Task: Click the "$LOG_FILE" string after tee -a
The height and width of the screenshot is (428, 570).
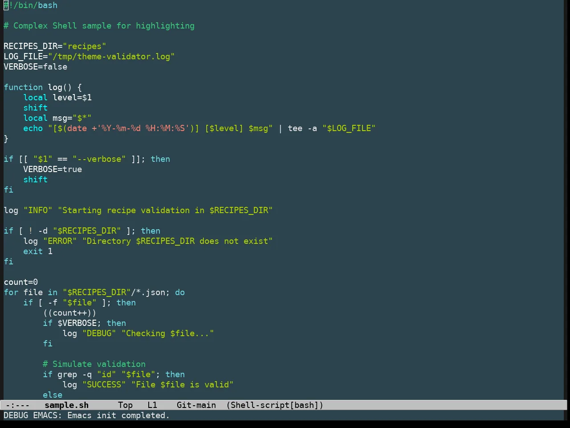Action: click(349, 128)
